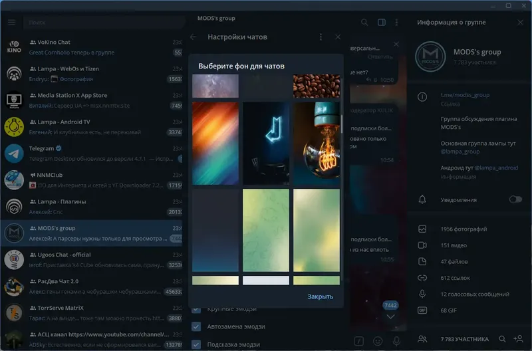Image resolution: width=532 pixels, height=351 pixels.
Task: Choose the white color background swatch
Action: tap(266, 280)
